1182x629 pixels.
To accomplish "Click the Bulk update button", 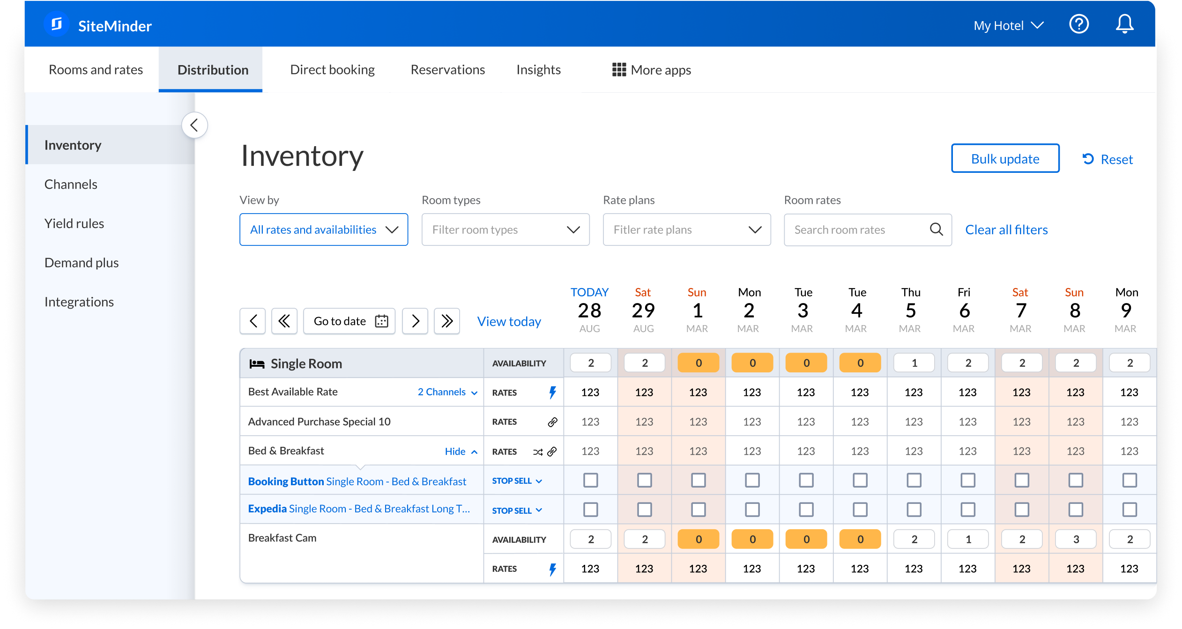I will click(x=1005, y=159).
